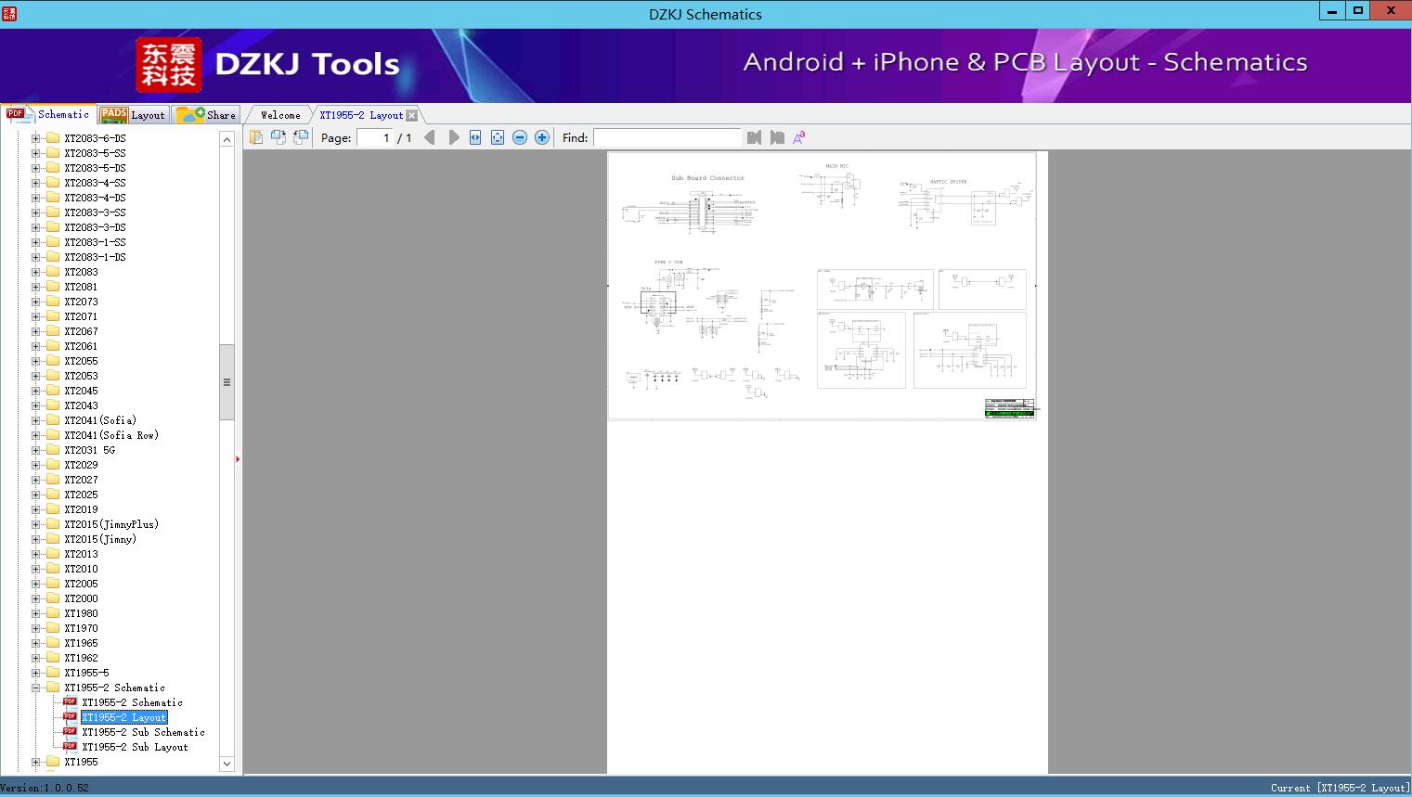Viewport: 1412px width, 797px height.
Task: Collapse the XT1955-2 Schematic folder
Action: (34, 687)
